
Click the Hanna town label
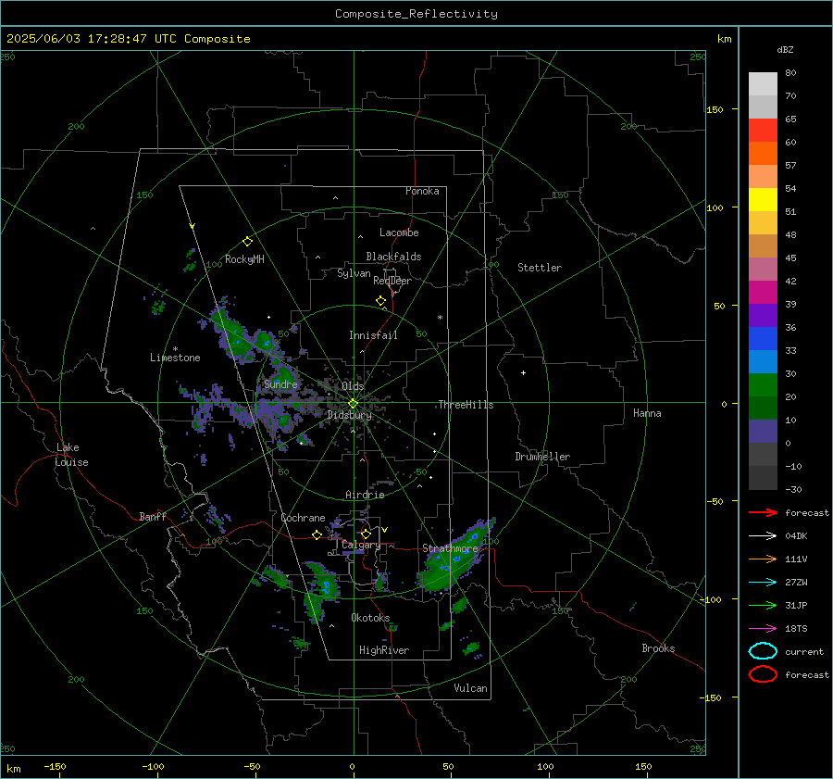click(x=647, y=413)
